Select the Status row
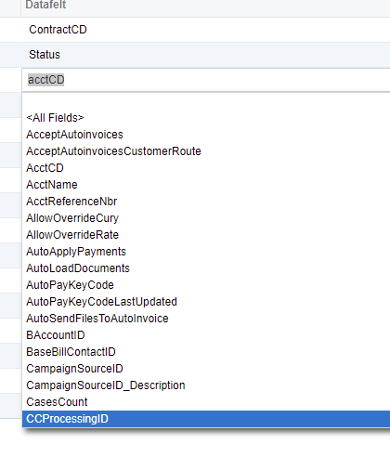Image resolution: width=390 pixels, height=470 pixels. click(206, 55)
